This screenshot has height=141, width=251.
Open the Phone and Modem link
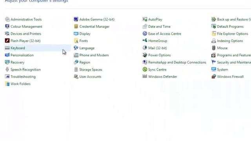pyautogui.click(x=94, y=55)
